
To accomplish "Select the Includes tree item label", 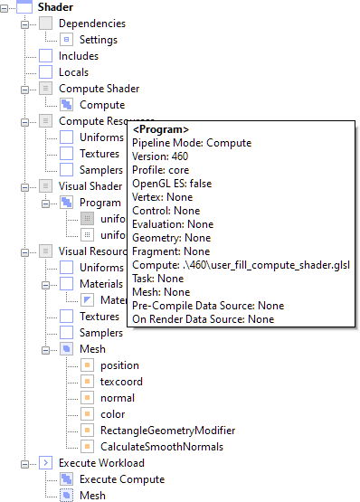I will [x=79, y=56].
